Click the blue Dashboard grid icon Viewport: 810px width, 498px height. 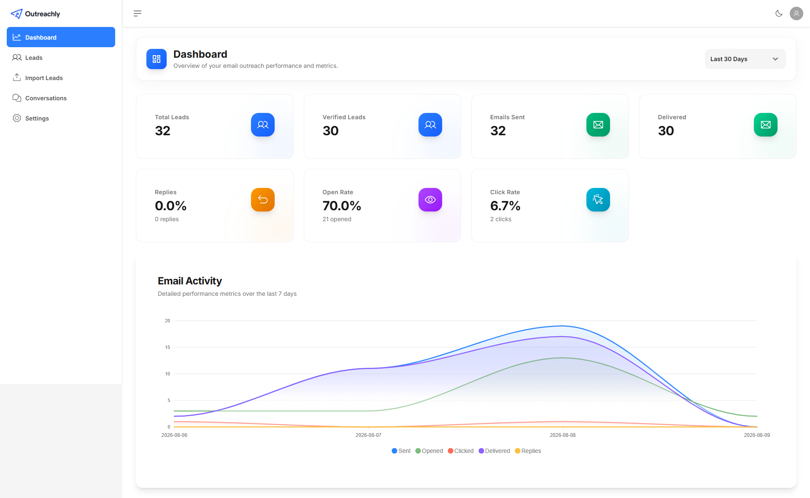coord(157,59)
